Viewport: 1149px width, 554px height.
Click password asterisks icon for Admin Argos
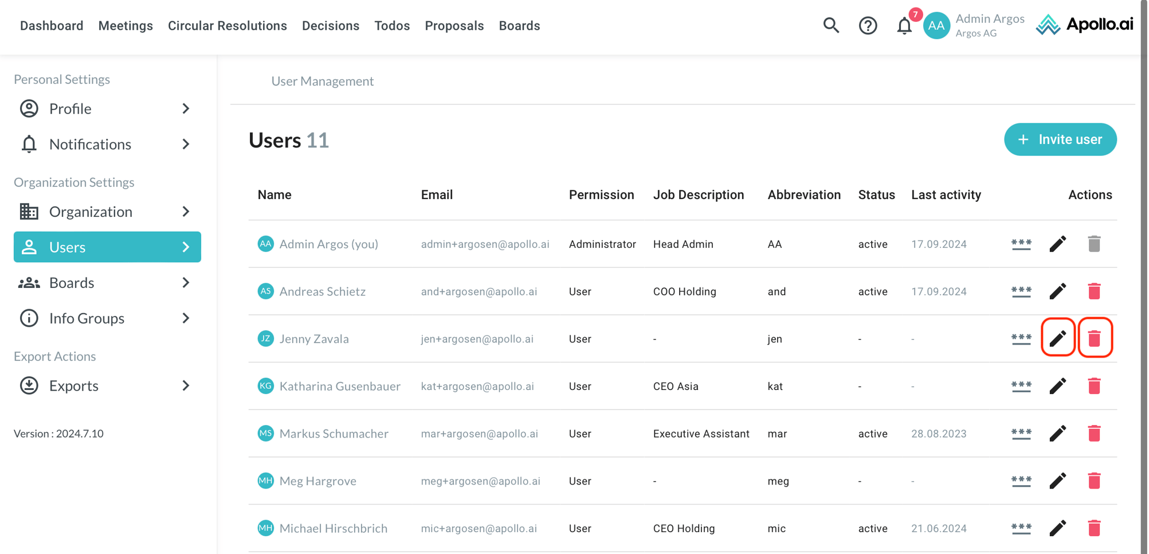point(1021,244)
